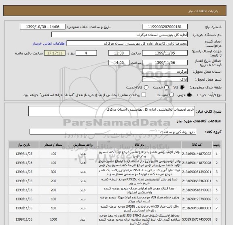233x225 pixels.
Task: Click product code 2131690051390001
Action: [197, 172]
